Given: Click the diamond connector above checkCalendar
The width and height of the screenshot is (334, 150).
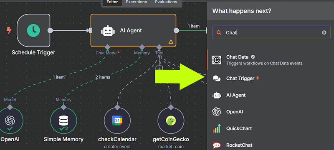Looking at the screenshot, I should tap(117, 107).
